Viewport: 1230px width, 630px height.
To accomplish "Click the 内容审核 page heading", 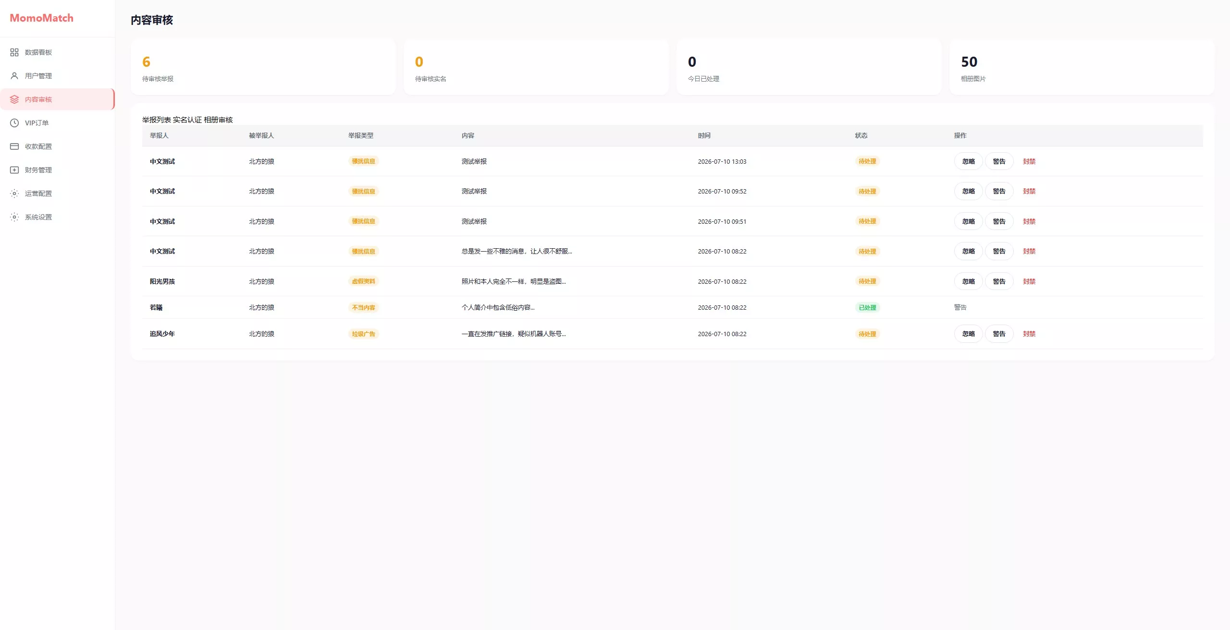I will (152, 20).
